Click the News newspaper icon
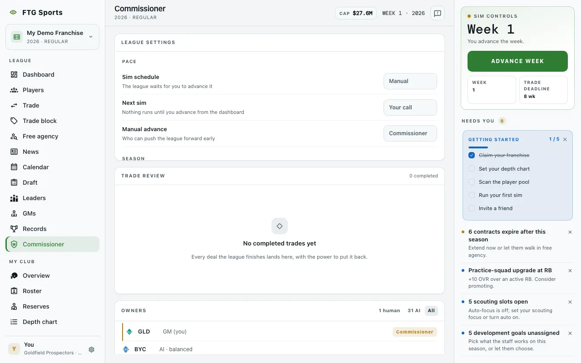581x363 pixels. tap(14, 152)
